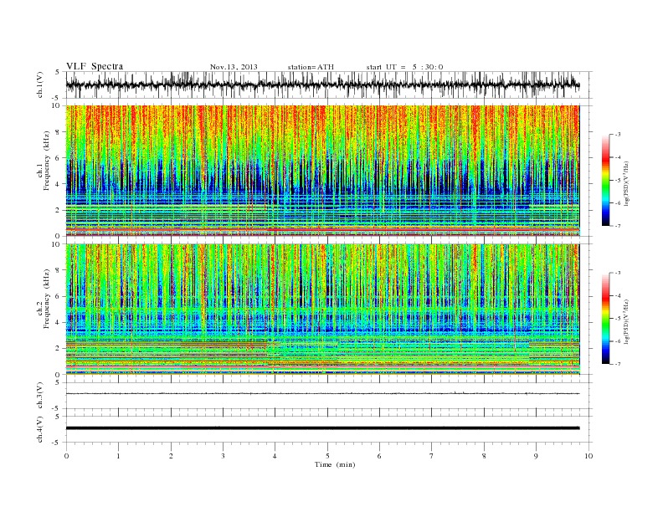The height and width of the screenshot is (512, 663).
Task: Click the "station=ATH" header label
Action: coord(311,67)
